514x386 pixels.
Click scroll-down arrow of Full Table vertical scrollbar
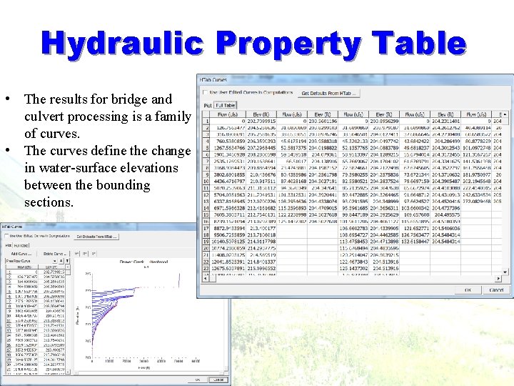(x=505, y=272)
